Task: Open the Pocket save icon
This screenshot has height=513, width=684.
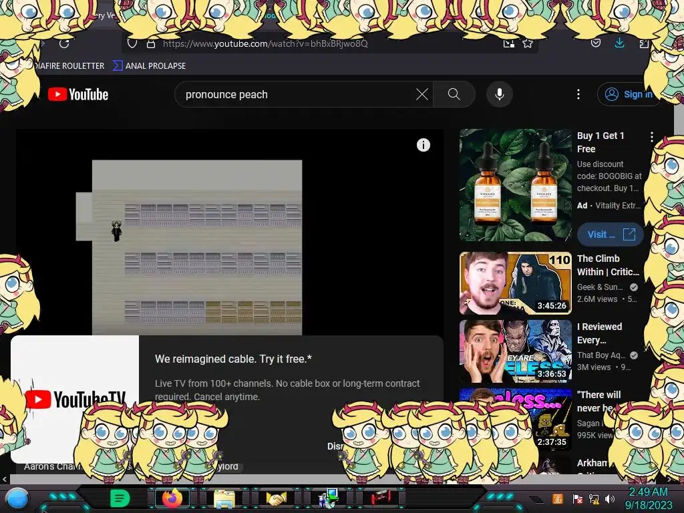Action: (595, 43)
